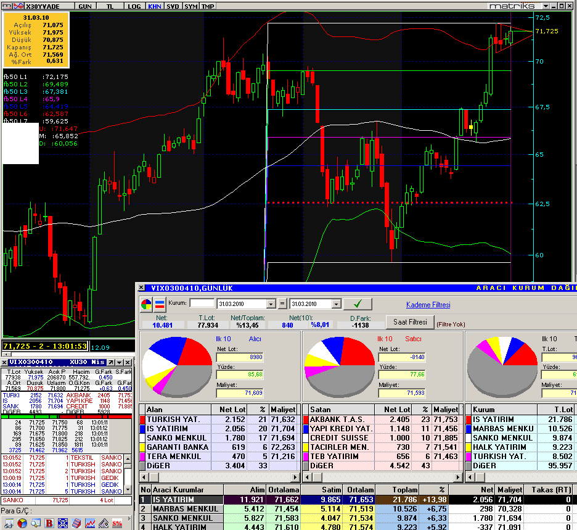Open the blue X-pattern icon in bottom toolbar
The width and height of the screenshot is (577, 530).
click(x=63, y=523)
